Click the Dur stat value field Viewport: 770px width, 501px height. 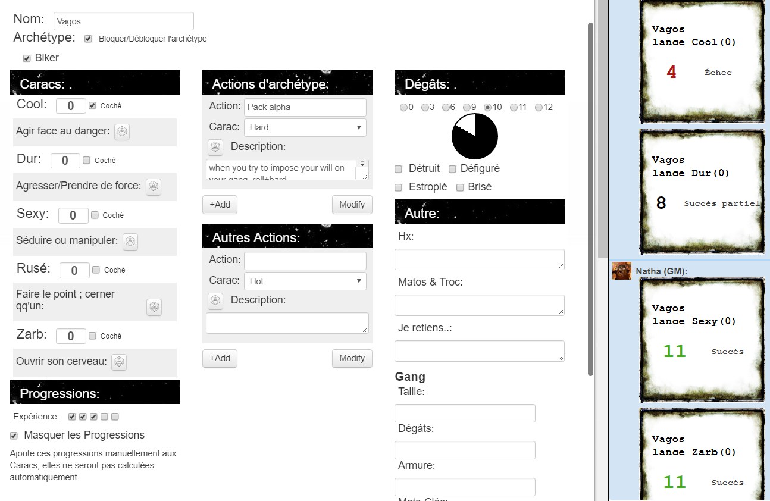(x=65, y=161)
